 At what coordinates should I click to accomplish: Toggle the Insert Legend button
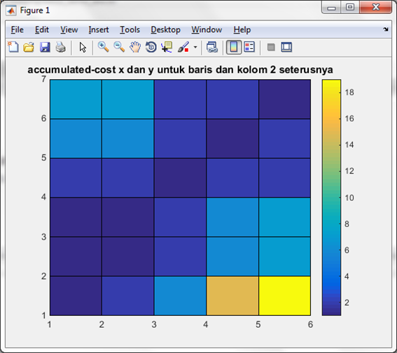coord(249,47)
